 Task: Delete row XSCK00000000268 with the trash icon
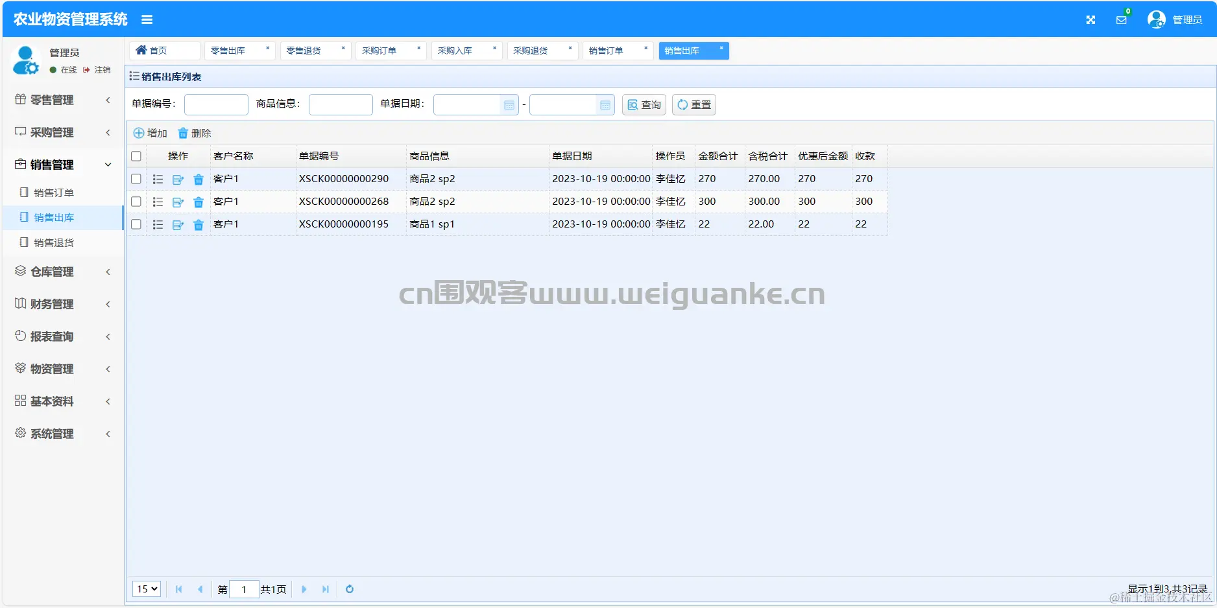[199, 202]
